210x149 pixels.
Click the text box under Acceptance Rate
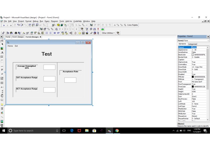pyautogui.click(x=70, y=80)
